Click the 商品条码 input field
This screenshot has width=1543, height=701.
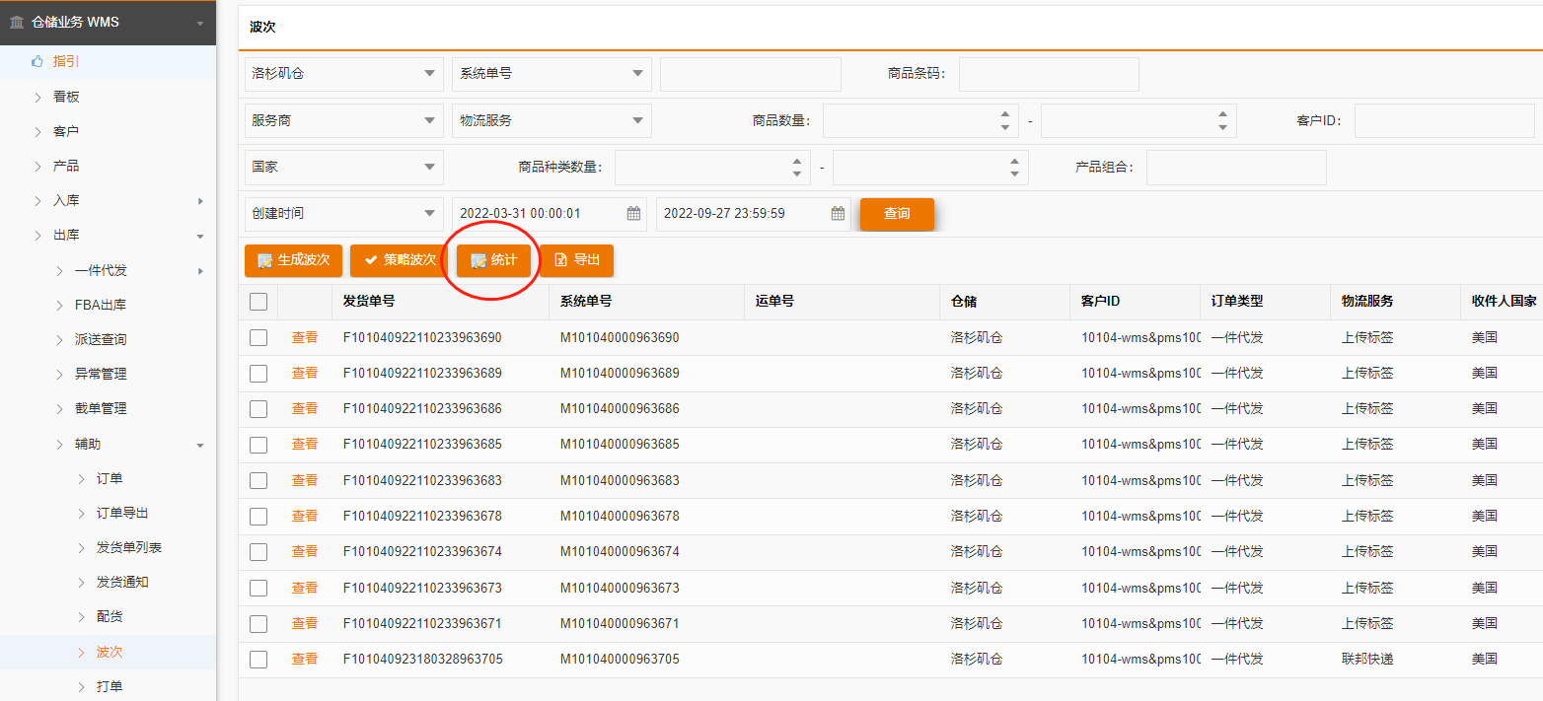tap(1049, 74)
